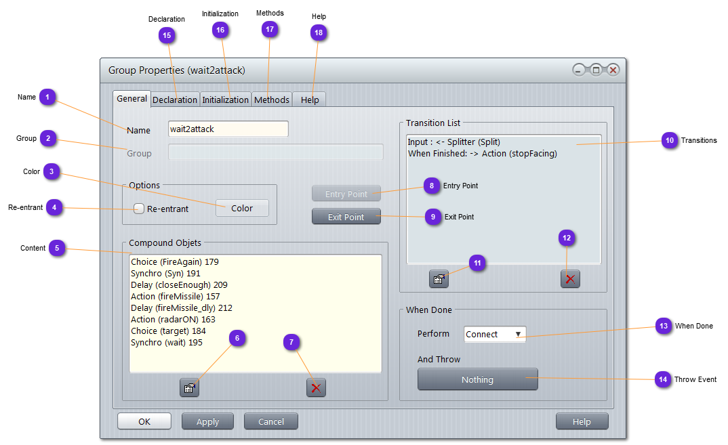Switch to the Initialization tab
Viewport: 728px width, 445px height.
tap(226, 100)
